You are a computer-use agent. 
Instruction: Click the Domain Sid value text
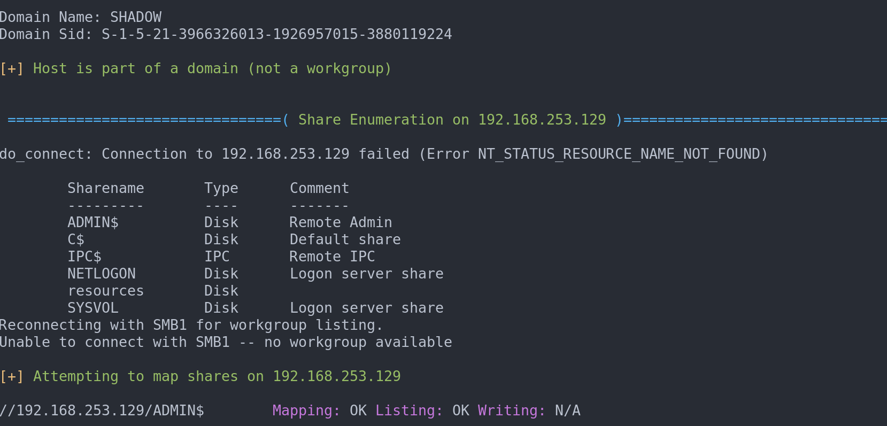pyautogui.click(x=276, y=35)
